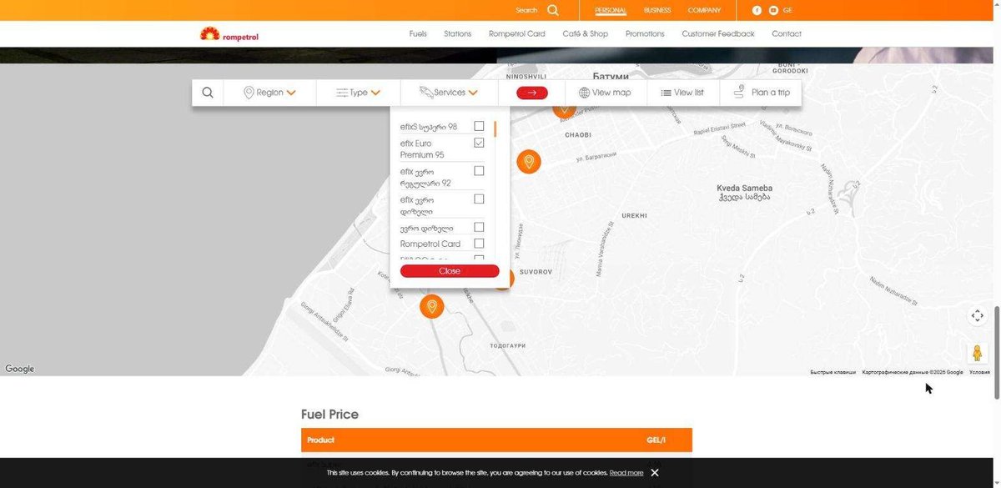Open the Promotions menu item
Image resolution: width=1001 pixels, height=488 pixels.
[645, 34]
